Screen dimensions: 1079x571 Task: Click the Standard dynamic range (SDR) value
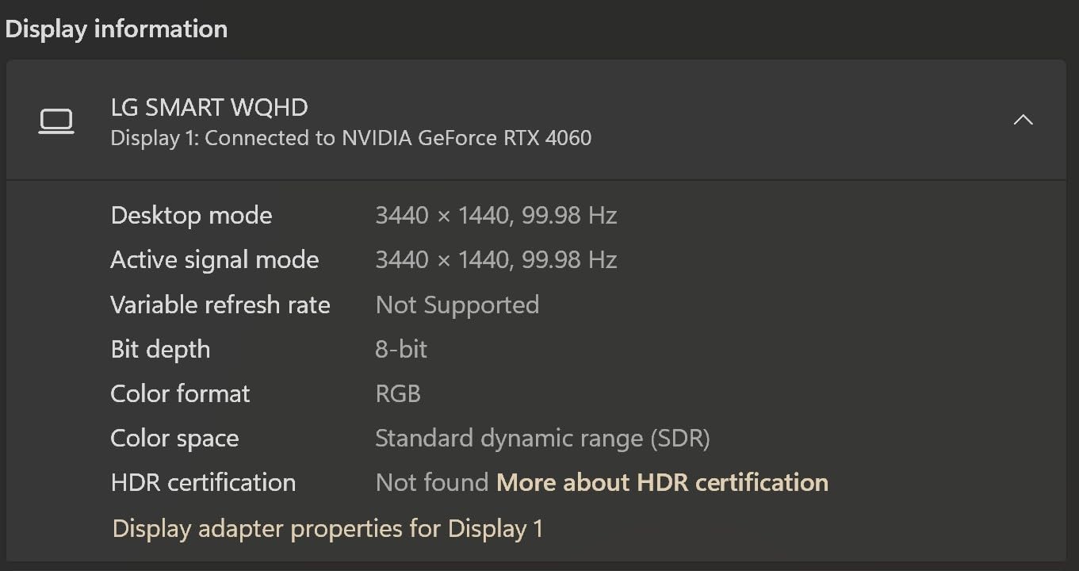(x=542, y=438)
